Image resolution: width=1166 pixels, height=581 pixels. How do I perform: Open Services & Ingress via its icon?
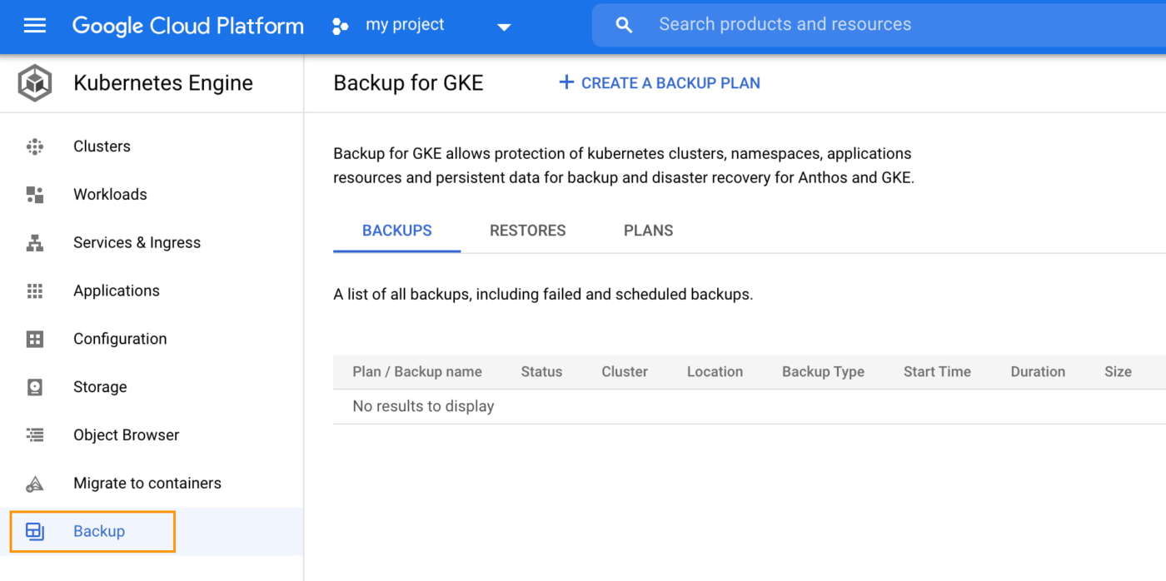[x=35, y=242]
